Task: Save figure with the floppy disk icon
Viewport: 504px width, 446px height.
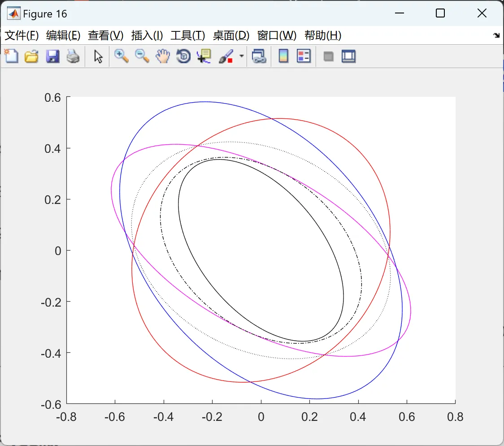Action: pos(52,56)
